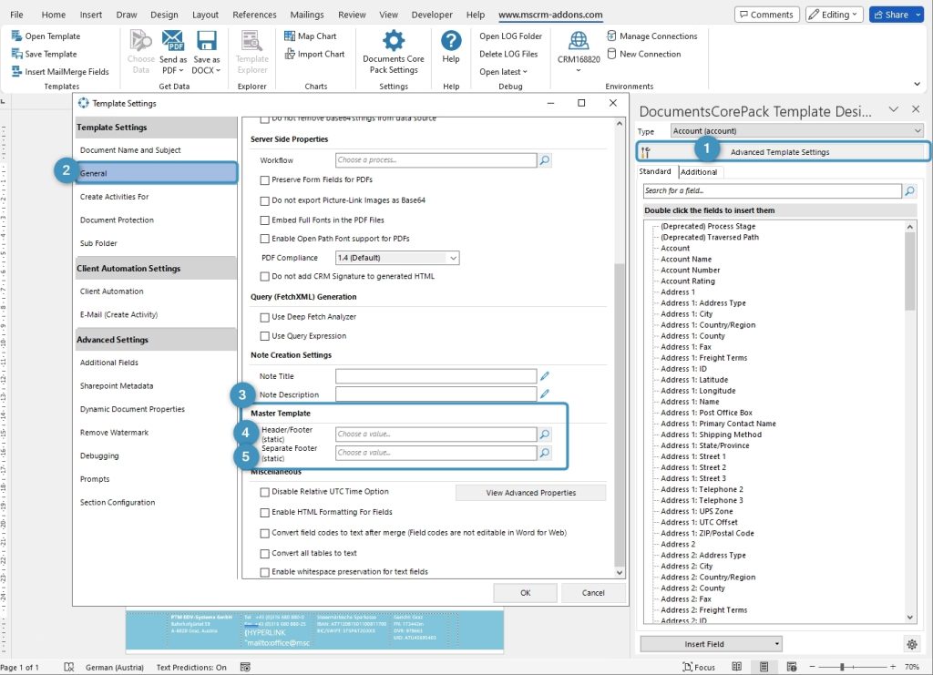Insert MailMerge Fields from the ribbon
The height and width of the screenshot is (675, 933).
click(x=60, y=72)
